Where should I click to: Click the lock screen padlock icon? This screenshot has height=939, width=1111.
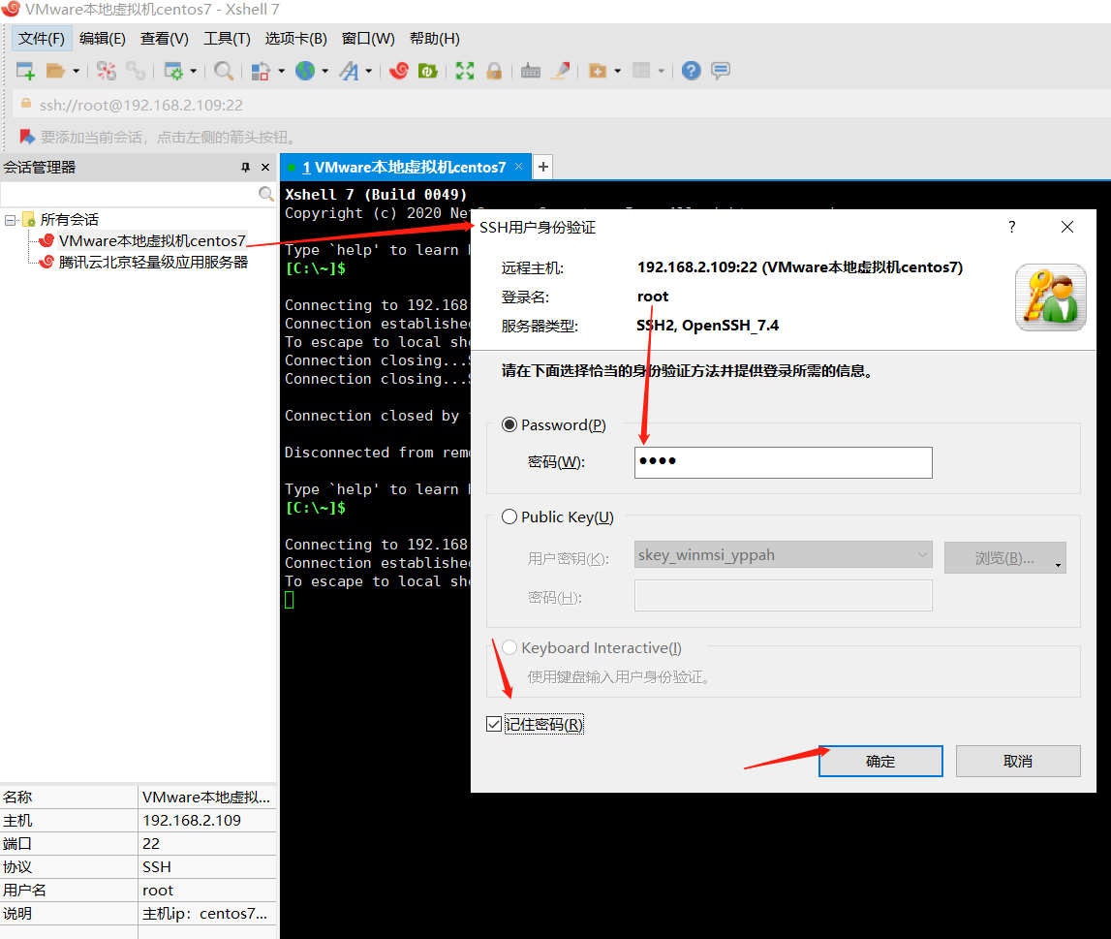495,71
